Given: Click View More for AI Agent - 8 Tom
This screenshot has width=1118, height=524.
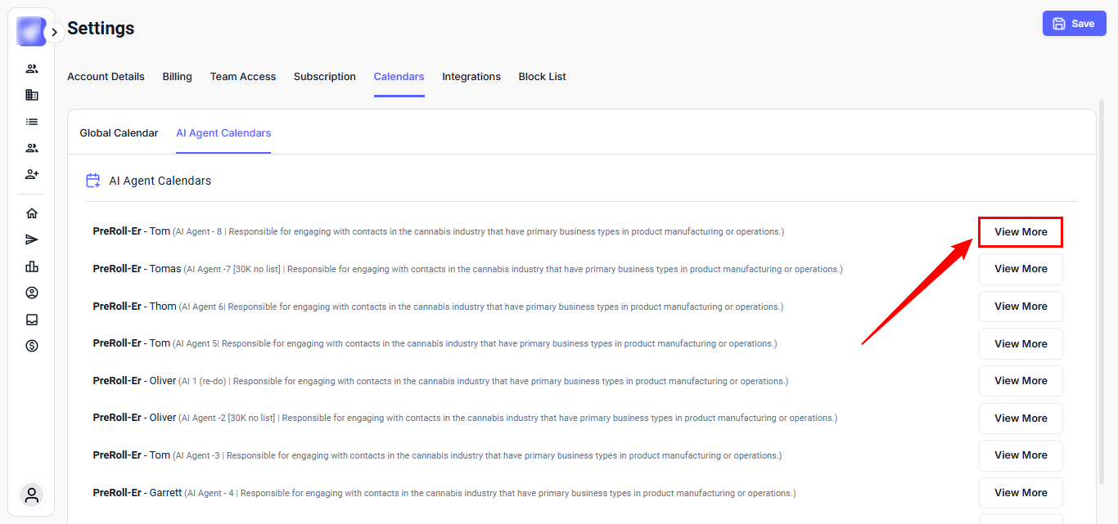Looking at the screenshot, I should click(1021, 232).
